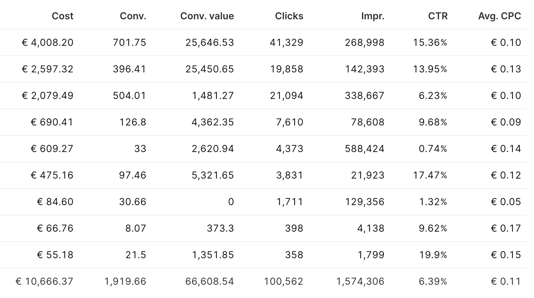Click the total impressions 1,574,306
Viewport: 534px width, 298px height.
(361, 281)
